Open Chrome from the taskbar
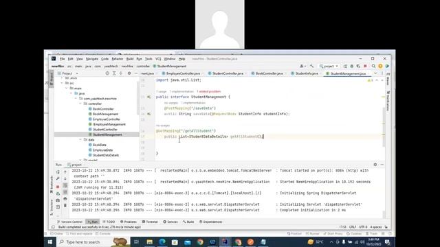 tap(200, 242)
